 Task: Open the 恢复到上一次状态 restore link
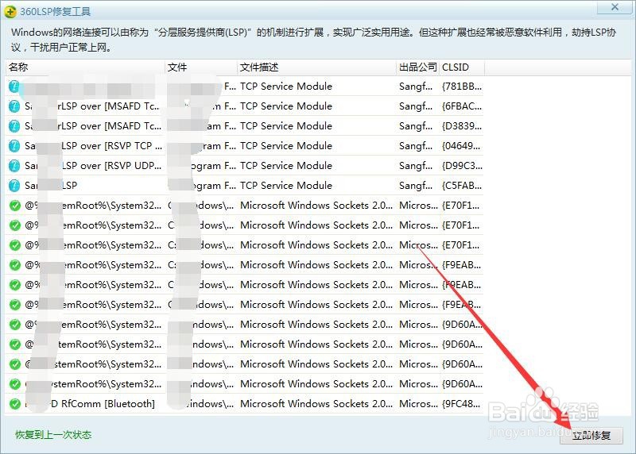[53, 435]
